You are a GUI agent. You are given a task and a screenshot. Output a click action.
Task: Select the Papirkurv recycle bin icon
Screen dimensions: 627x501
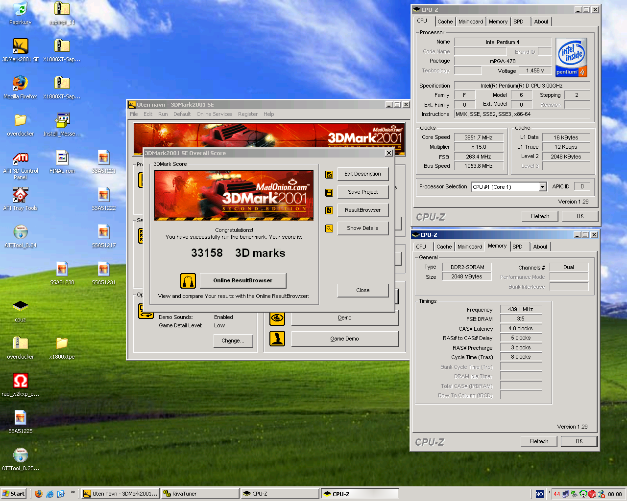point(20,9)
